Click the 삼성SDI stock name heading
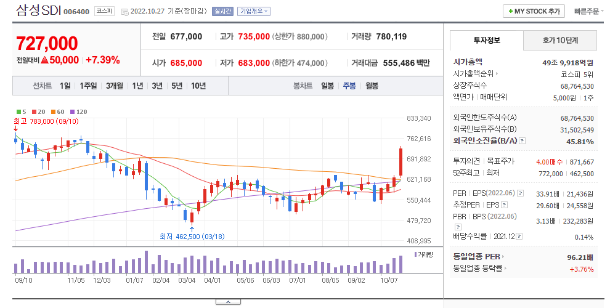The width and height of the screenshot is (610, 308). click(38, 10)
